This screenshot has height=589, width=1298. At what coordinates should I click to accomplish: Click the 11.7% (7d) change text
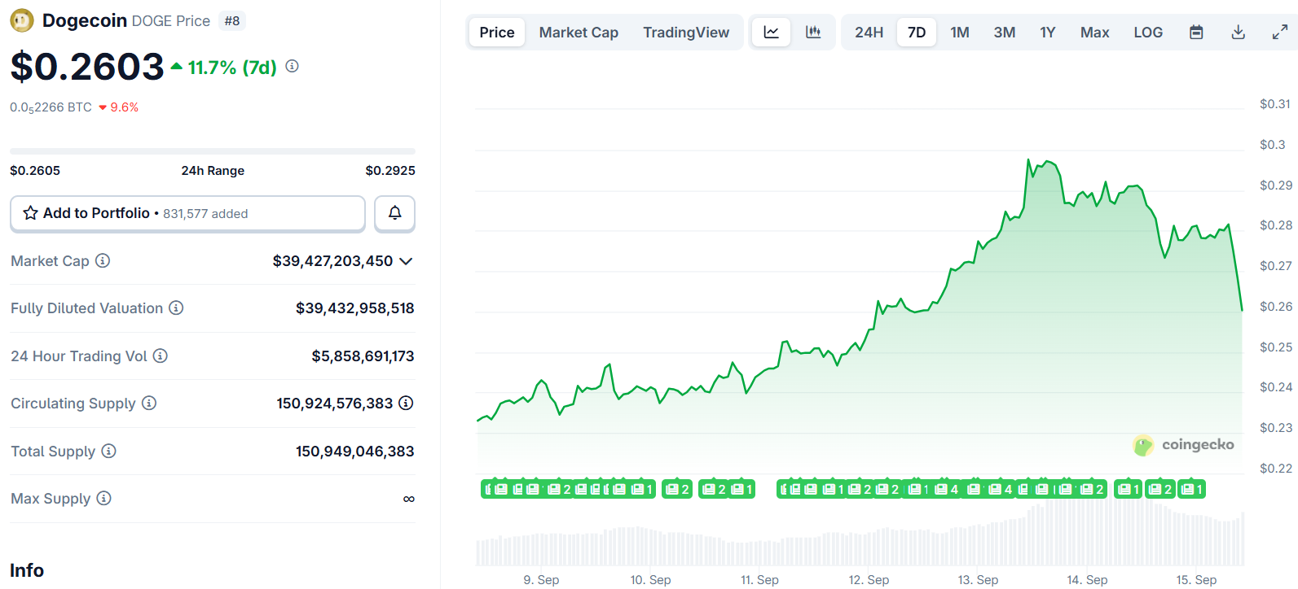click(232, 68)
